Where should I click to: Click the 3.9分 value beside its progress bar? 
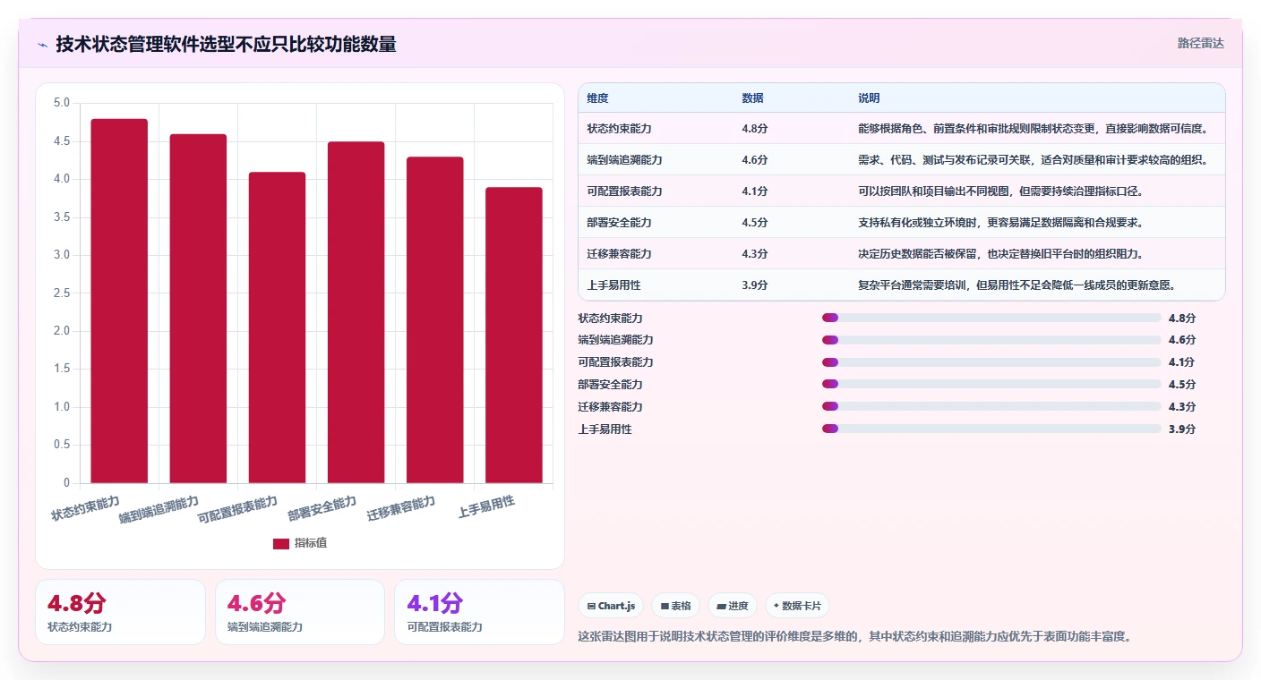pyautogui.click(x=1182, y=429)
